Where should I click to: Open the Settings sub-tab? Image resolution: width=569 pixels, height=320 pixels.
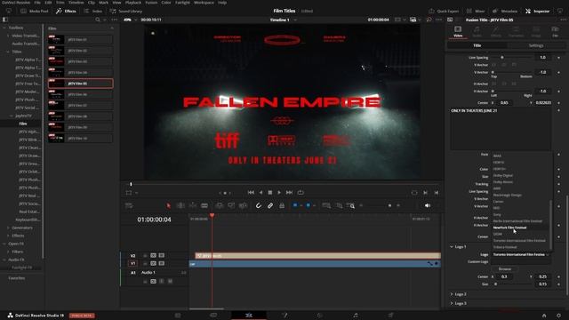coord(536,45)
